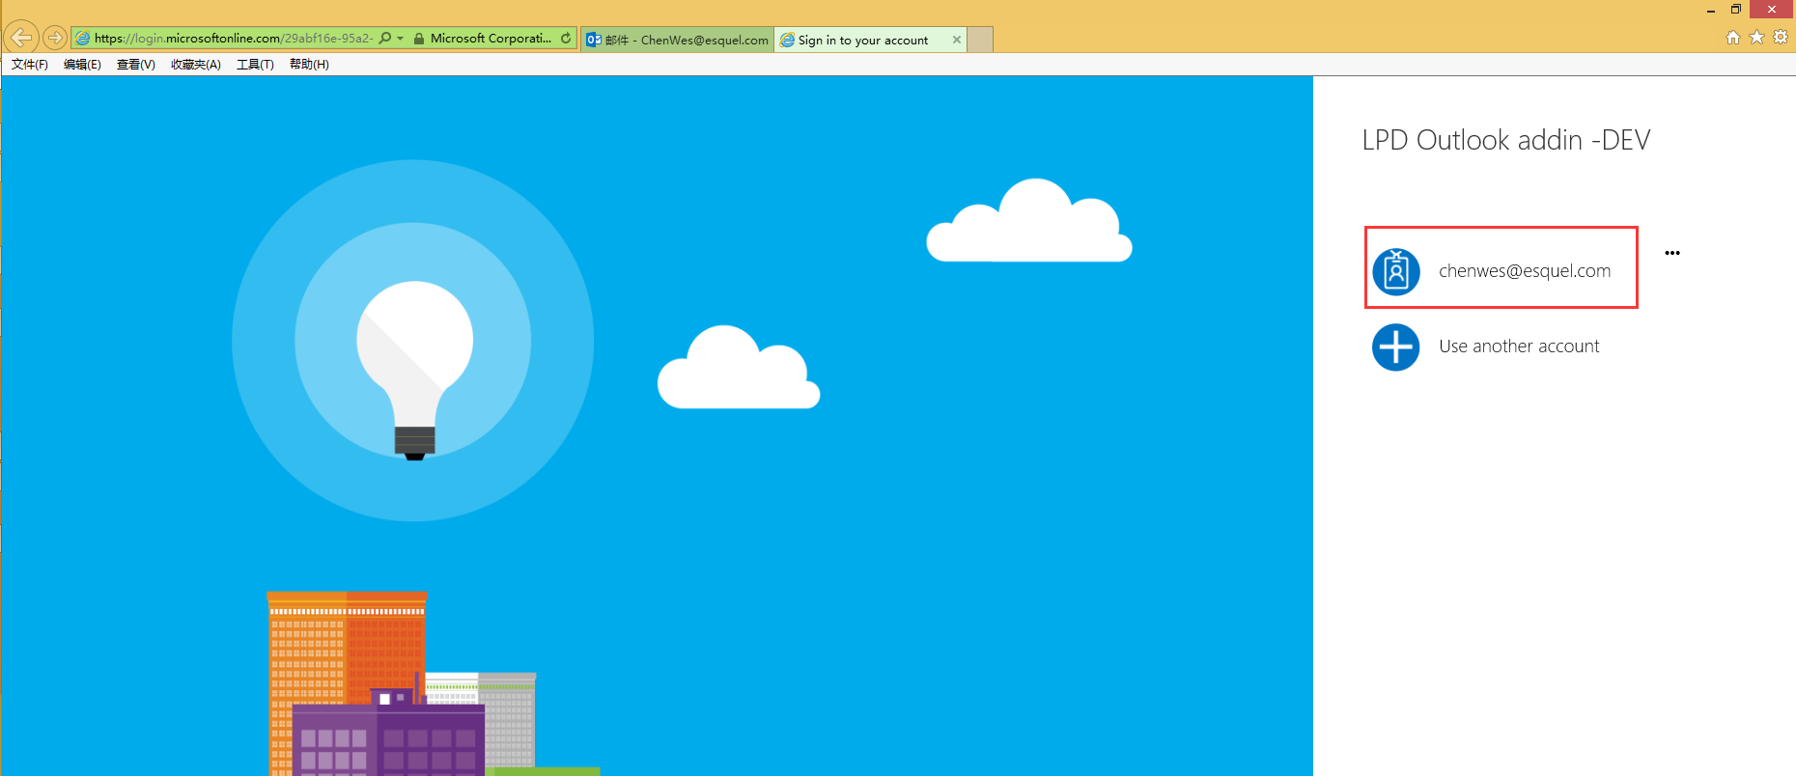Minimize the browser window
This screenshot has height=776, width=1796.
point(1711,10)
